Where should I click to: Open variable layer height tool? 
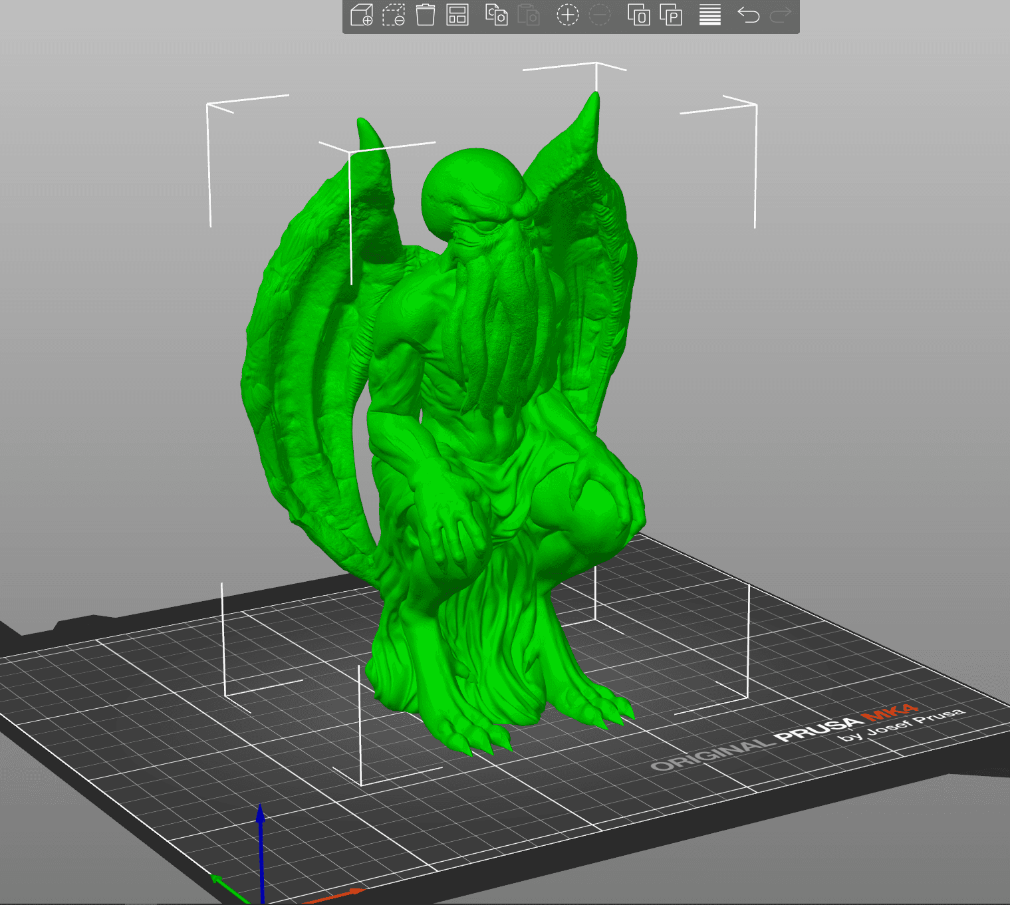(x=710, y=15)
